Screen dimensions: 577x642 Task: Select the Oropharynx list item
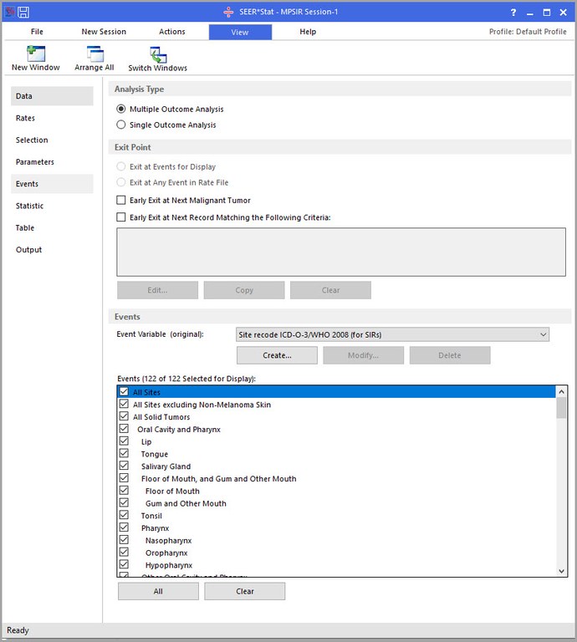(166, 553)
